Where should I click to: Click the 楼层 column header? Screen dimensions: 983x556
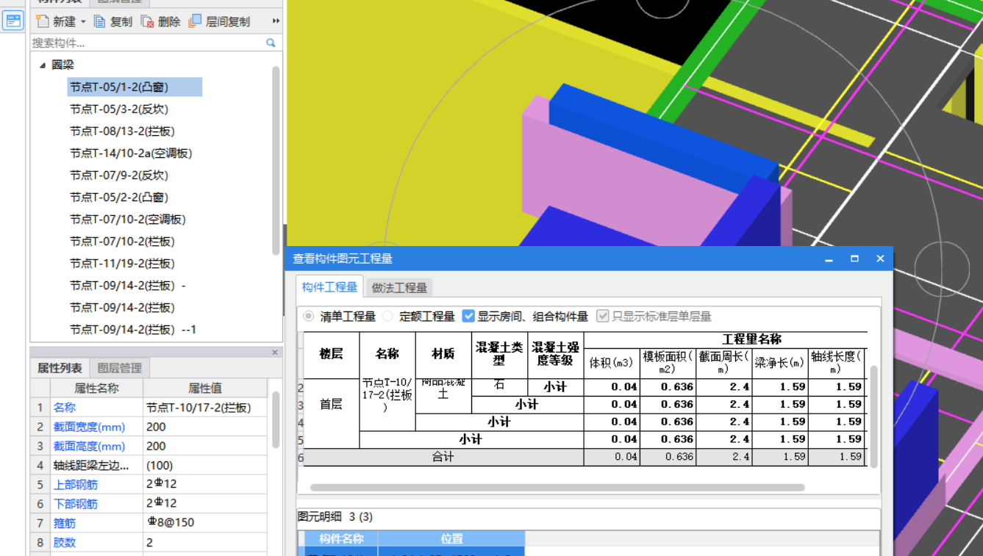point(331,354)
